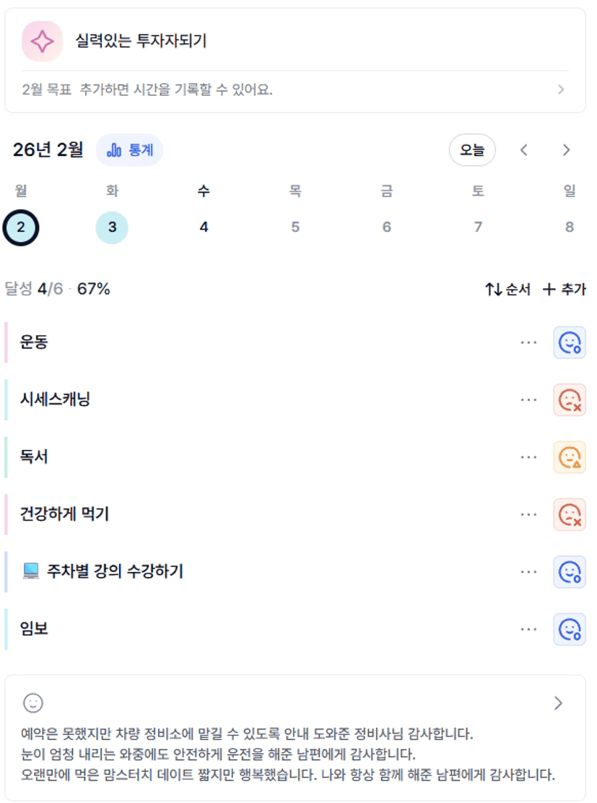Image resolution: width=597 pixels, height=803 pixels.
Task: Open the 순서 sort order control
Action: click(508, 290)
